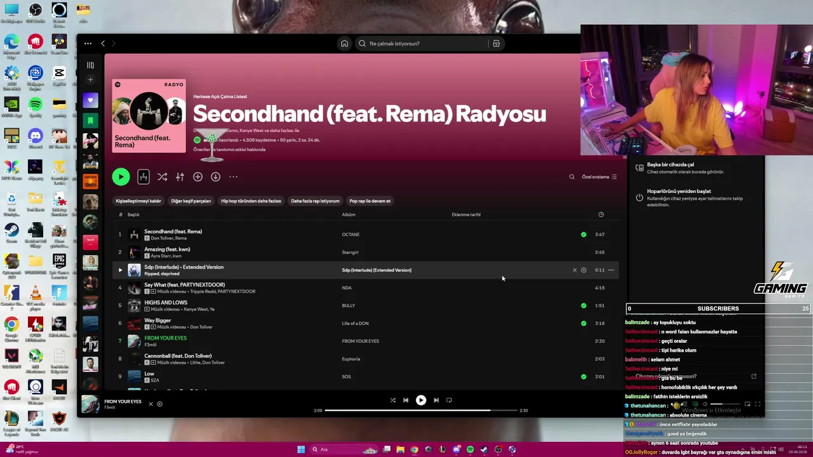
Task: Click the Başka bir cihazda çal option
Action: pos(695,168)
